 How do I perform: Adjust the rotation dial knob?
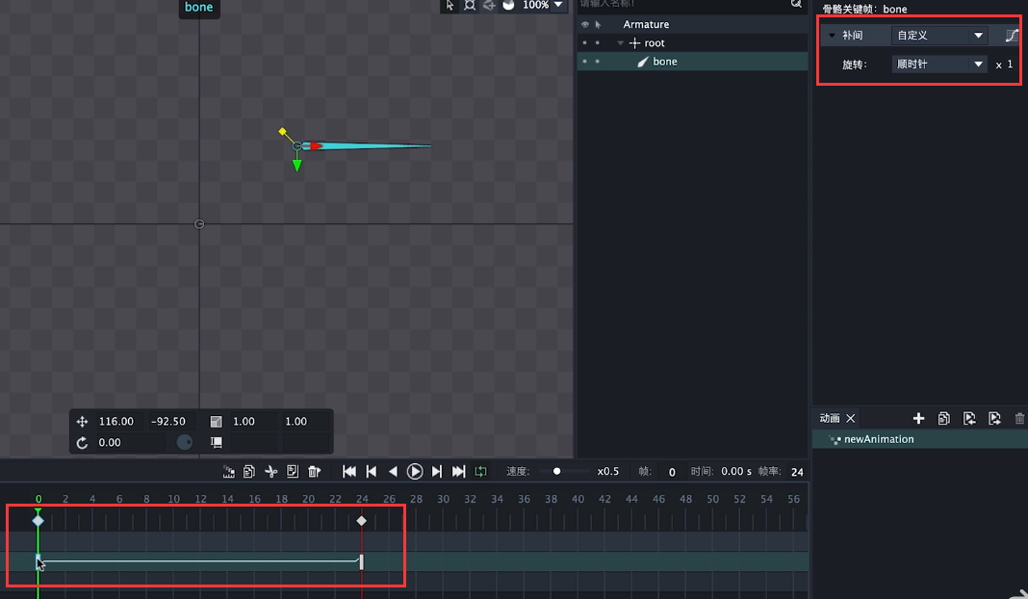184,442
